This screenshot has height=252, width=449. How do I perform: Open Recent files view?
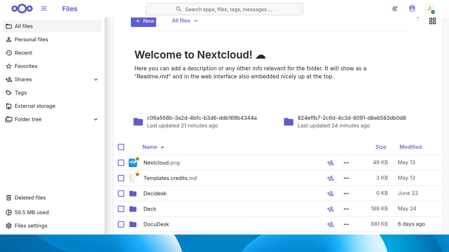coord(52,53)
